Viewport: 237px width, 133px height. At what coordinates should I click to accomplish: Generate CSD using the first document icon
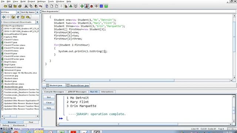pyautogui.click(x=47, y=6)
